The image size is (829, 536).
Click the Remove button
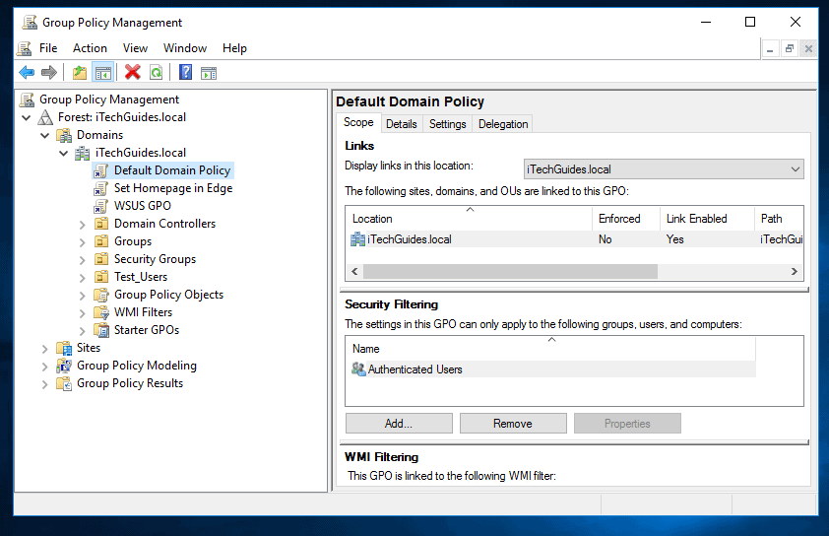tap(513, 424)
